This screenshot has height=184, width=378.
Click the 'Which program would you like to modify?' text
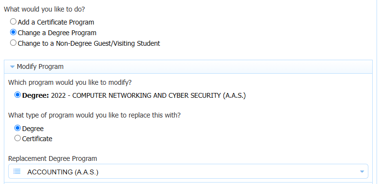point(70,82)
